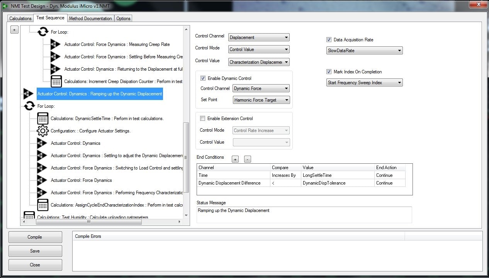Click the Compile button

(35, 237)
